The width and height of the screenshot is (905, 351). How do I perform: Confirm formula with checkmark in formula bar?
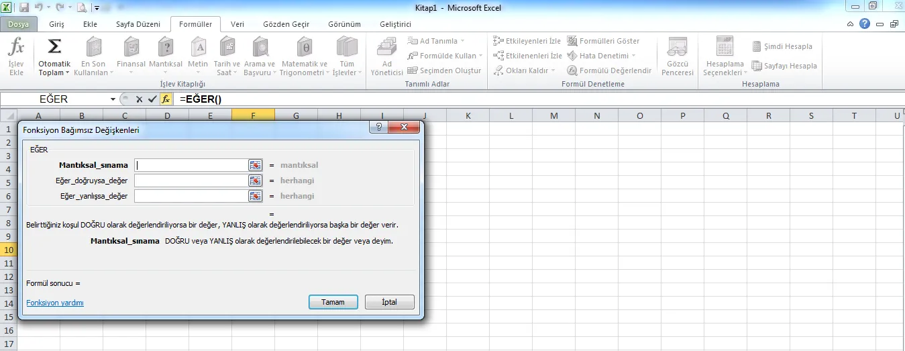[x=152, y=99]
